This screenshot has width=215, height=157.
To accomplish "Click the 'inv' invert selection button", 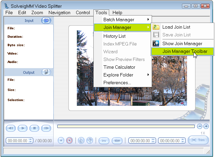I will [103, 140].
